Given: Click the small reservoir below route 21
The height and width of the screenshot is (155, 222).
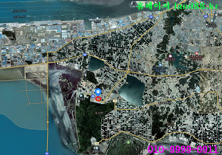Looking at the screenshot, I should tap(97, 64).
